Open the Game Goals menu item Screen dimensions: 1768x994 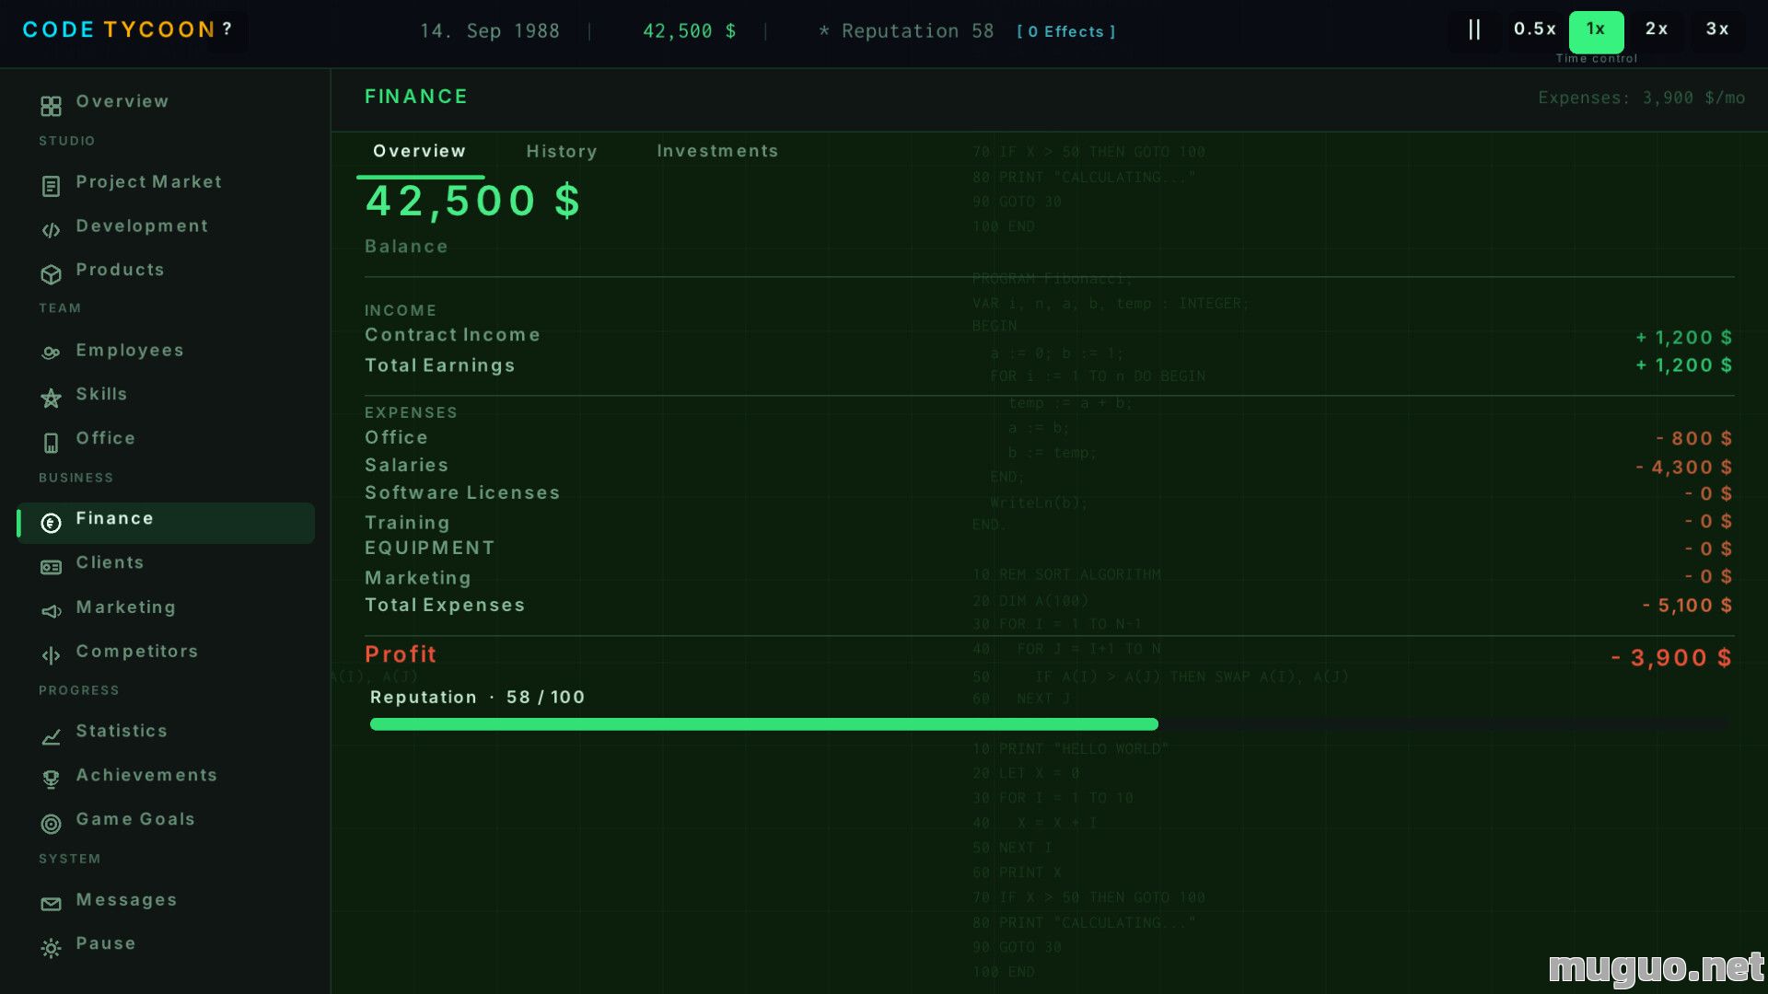tap(135, 820)
